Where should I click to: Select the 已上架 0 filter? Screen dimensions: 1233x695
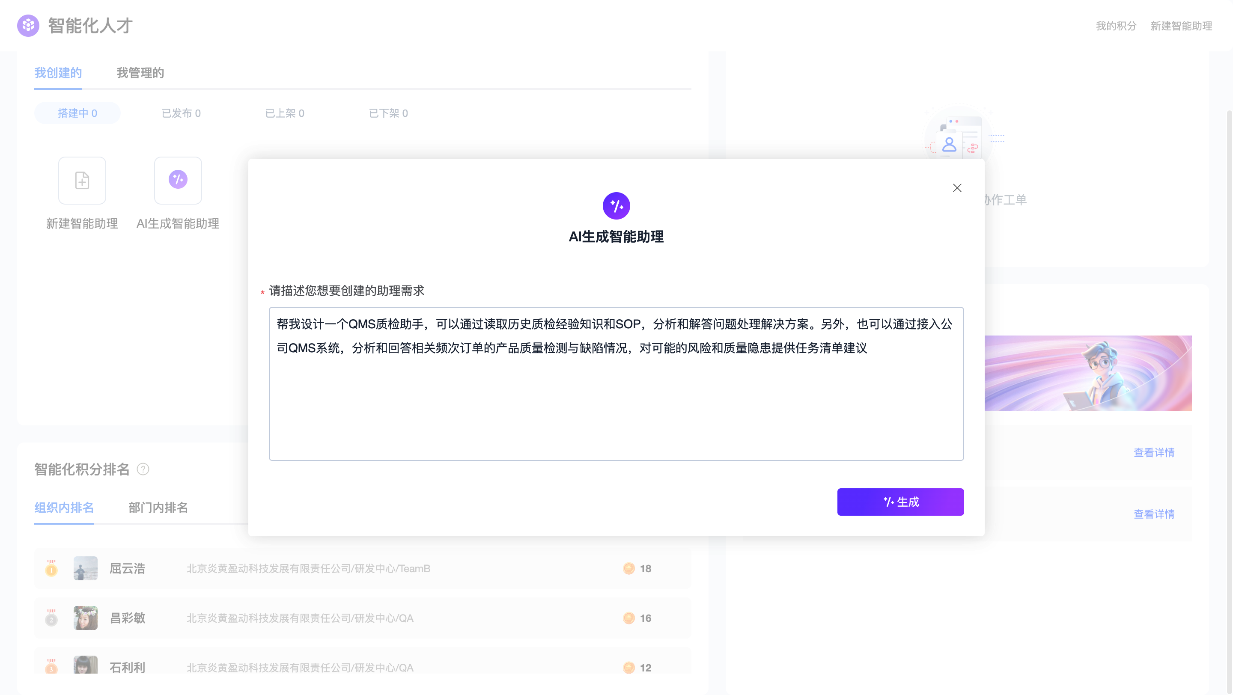pos(285,113)
